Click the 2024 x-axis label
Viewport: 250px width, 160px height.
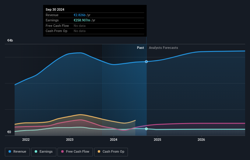pos(114,140)
